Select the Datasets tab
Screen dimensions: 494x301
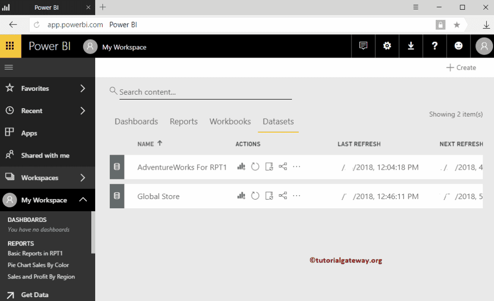(x=278, y=121)
